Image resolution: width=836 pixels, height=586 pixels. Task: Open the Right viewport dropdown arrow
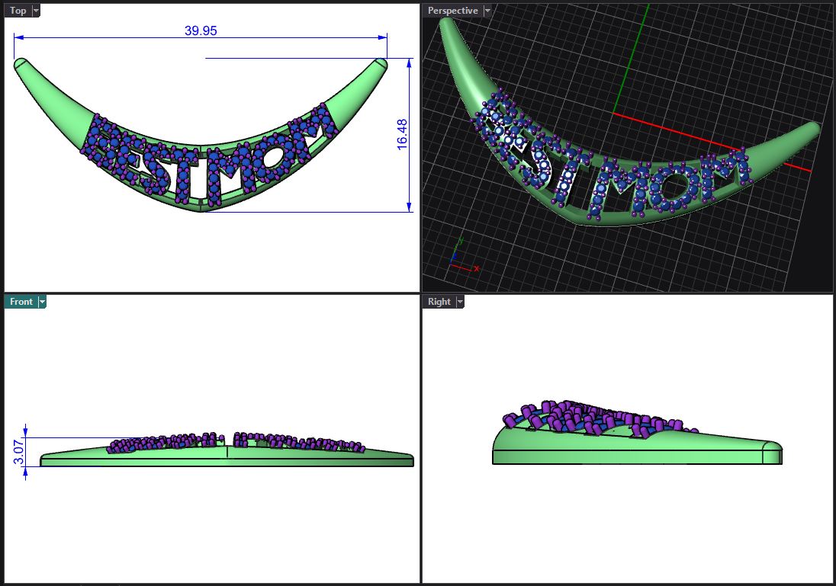click(x=459, y=302)
